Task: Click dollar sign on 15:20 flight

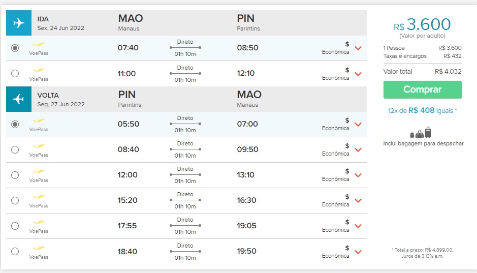Action: click(347, 197)
